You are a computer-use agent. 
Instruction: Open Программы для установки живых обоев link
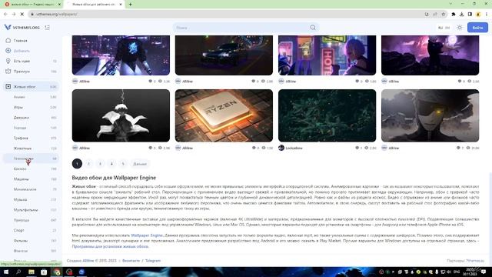pyautogui.click(x=110, y=246)
